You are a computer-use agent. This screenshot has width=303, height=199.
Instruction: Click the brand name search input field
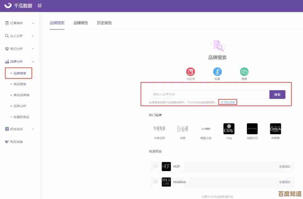[209, 94]
